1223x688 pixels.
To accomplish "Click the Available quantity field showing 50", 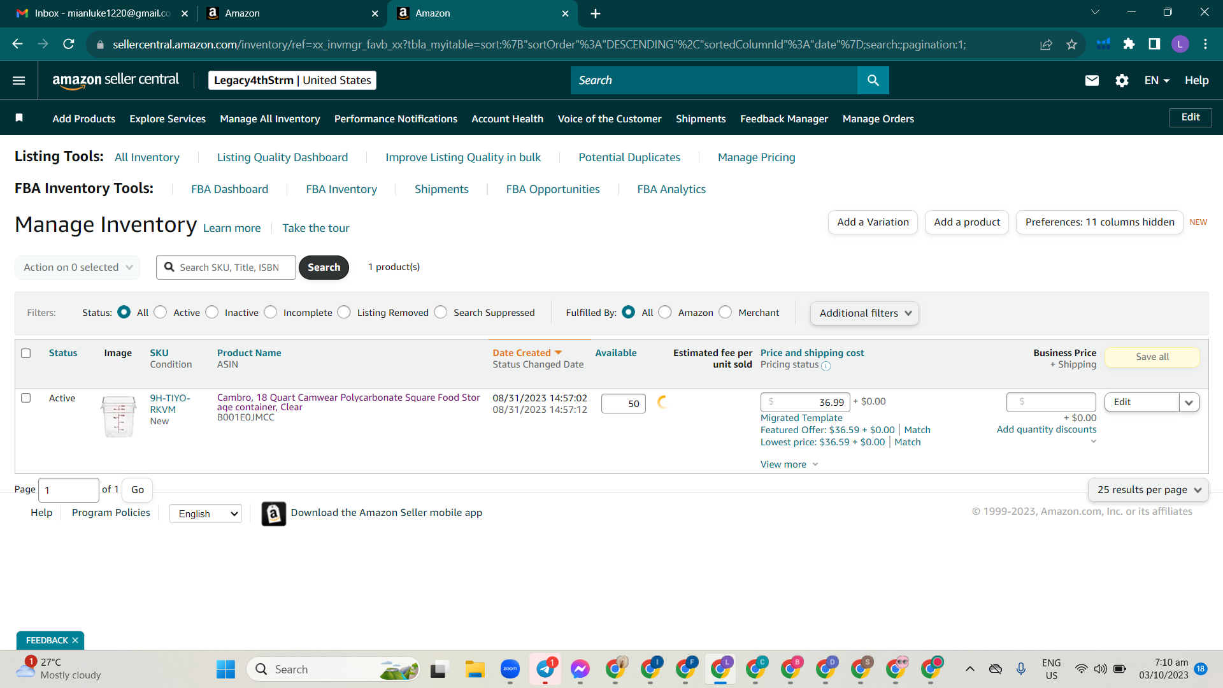I will coord(624,403).
